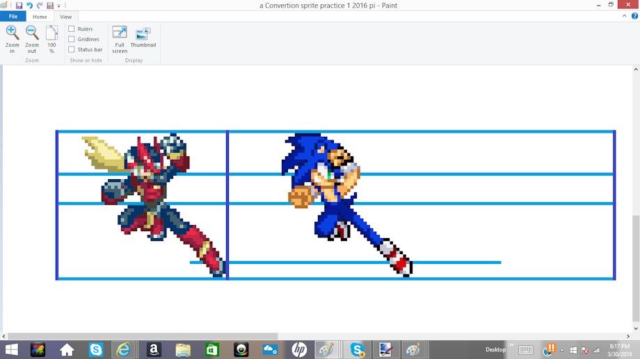Viewport: 640px width, 359px height.
Task: Open the clock showing 8:17 PM
Action: [x=620, y=350]
